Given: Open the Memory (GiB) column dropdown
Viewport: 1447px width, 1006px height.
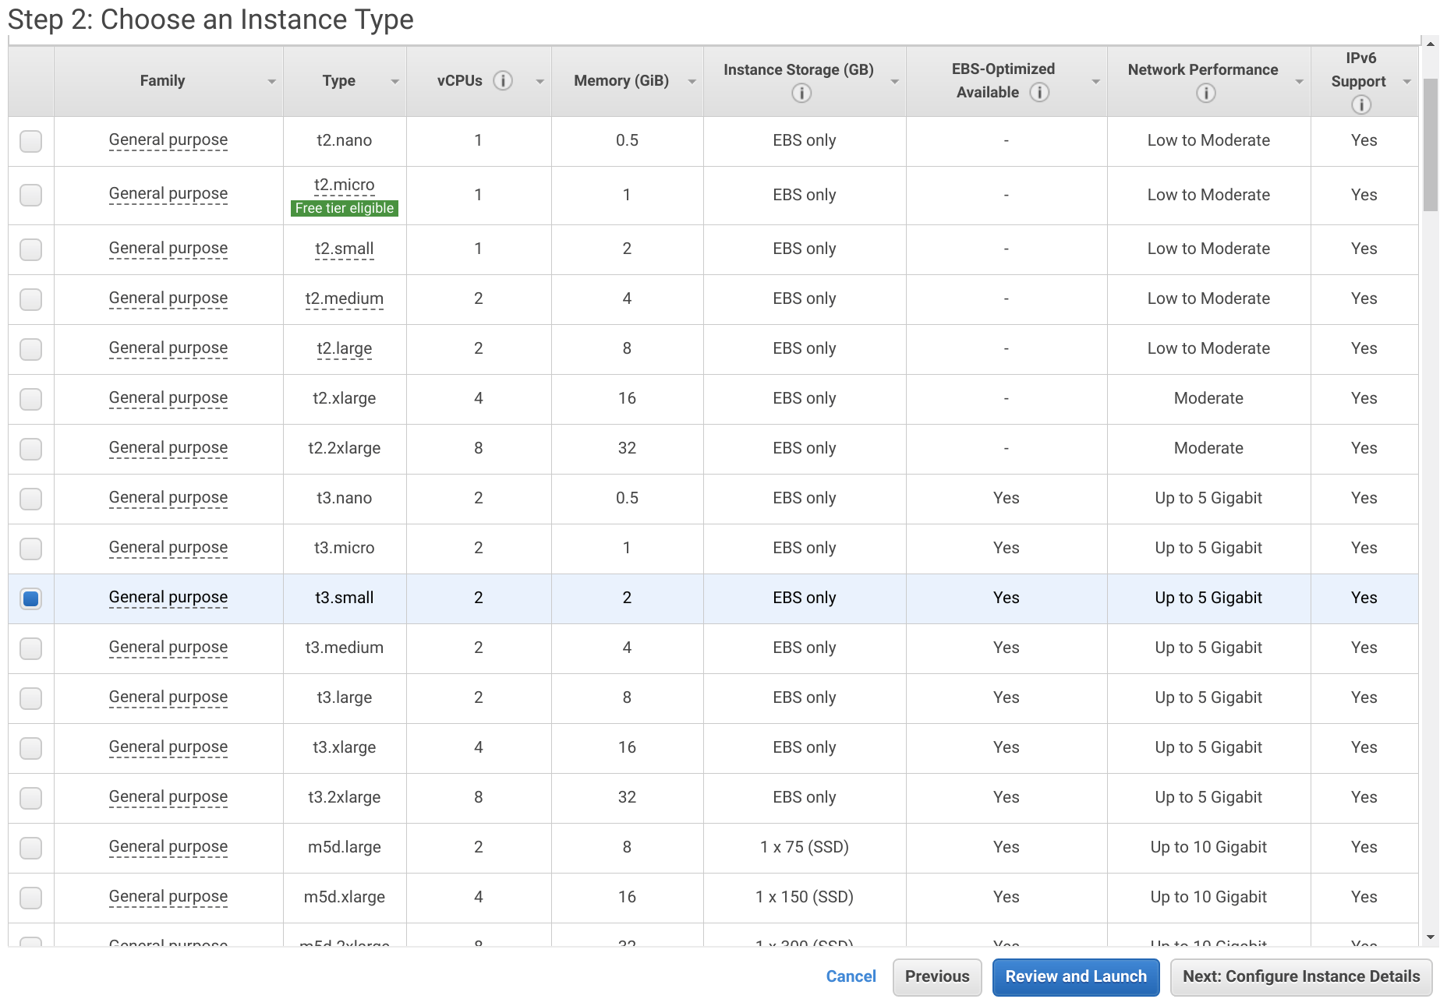Looking at the screenshot, I should [692, 82].
